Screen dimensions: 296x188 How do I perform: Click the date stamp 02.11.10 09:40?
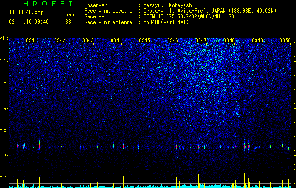tap(29, 22)
